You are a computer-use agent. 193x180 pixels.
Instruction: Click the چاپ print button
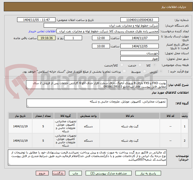pyautogui.click(x=75, y=173)
